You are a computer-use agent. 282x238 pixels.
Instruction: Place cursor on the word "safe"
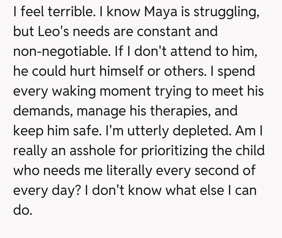coord(87,131)
